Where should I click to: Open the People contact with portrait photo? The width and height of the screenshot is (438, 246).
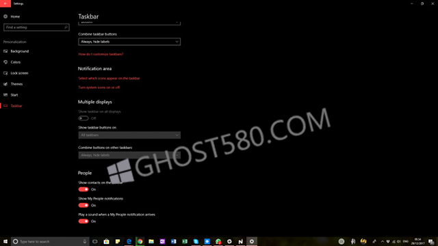[353, 241]
